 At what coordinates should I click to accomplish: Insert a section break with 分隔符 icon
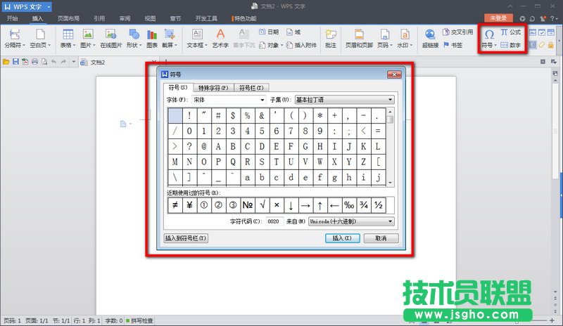point(14,34)
